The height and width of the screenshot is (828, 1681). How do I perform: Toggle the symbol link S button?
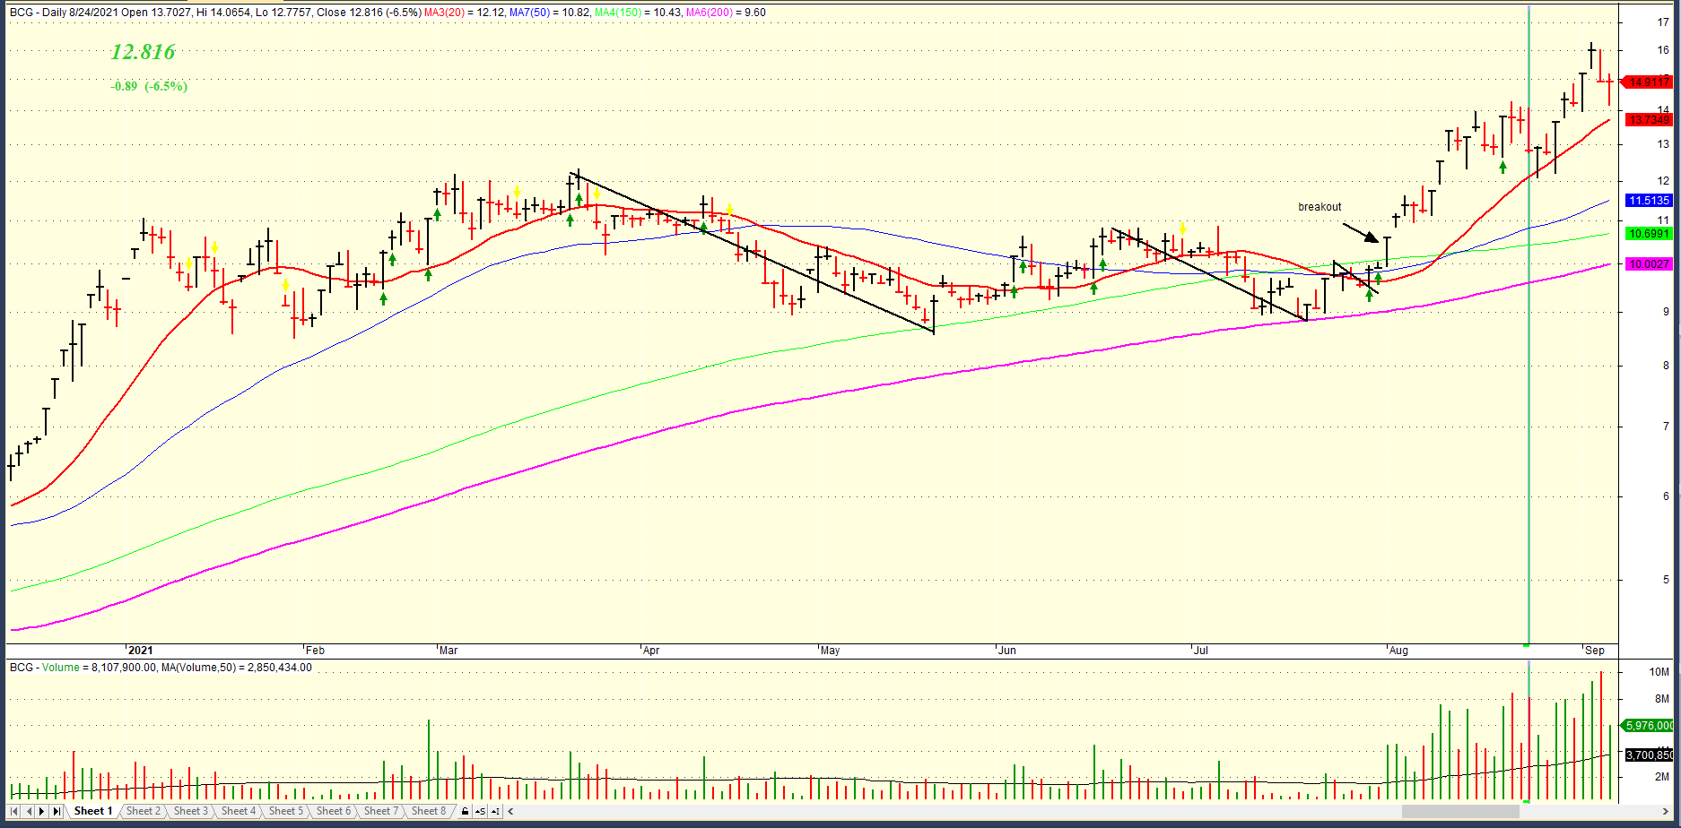(480, 811)
